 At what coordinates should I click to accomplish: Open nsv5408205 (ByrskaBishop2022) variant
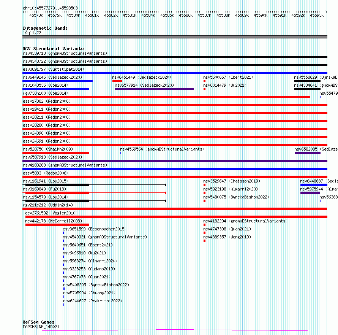96,285
